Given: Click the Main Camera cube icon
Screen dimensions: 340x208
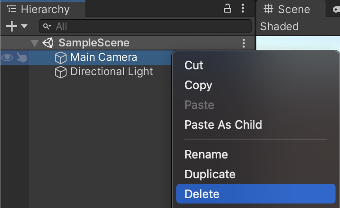Looking at the screenshot, I should click(60, 58).
